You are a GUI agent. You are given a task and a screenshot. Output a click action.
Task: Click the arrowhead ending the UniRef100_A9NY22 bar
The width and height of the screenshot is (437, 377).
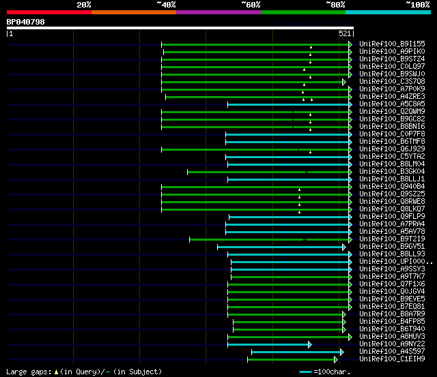[310, 345]
